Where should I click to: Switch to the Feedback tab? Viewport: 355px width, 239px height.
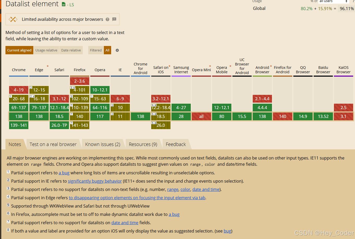176,144
